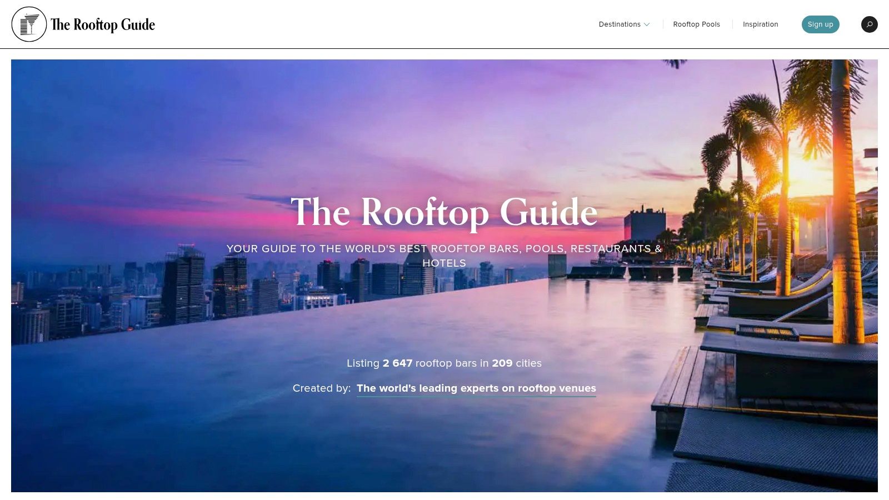
Task: Click the Sign up button
Action: point(820,24)
